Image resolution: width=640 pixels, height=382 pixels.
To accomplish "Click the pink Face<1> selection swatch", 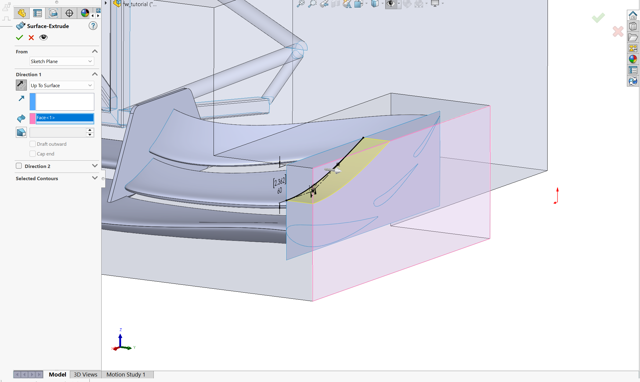I will pos(32,118).
